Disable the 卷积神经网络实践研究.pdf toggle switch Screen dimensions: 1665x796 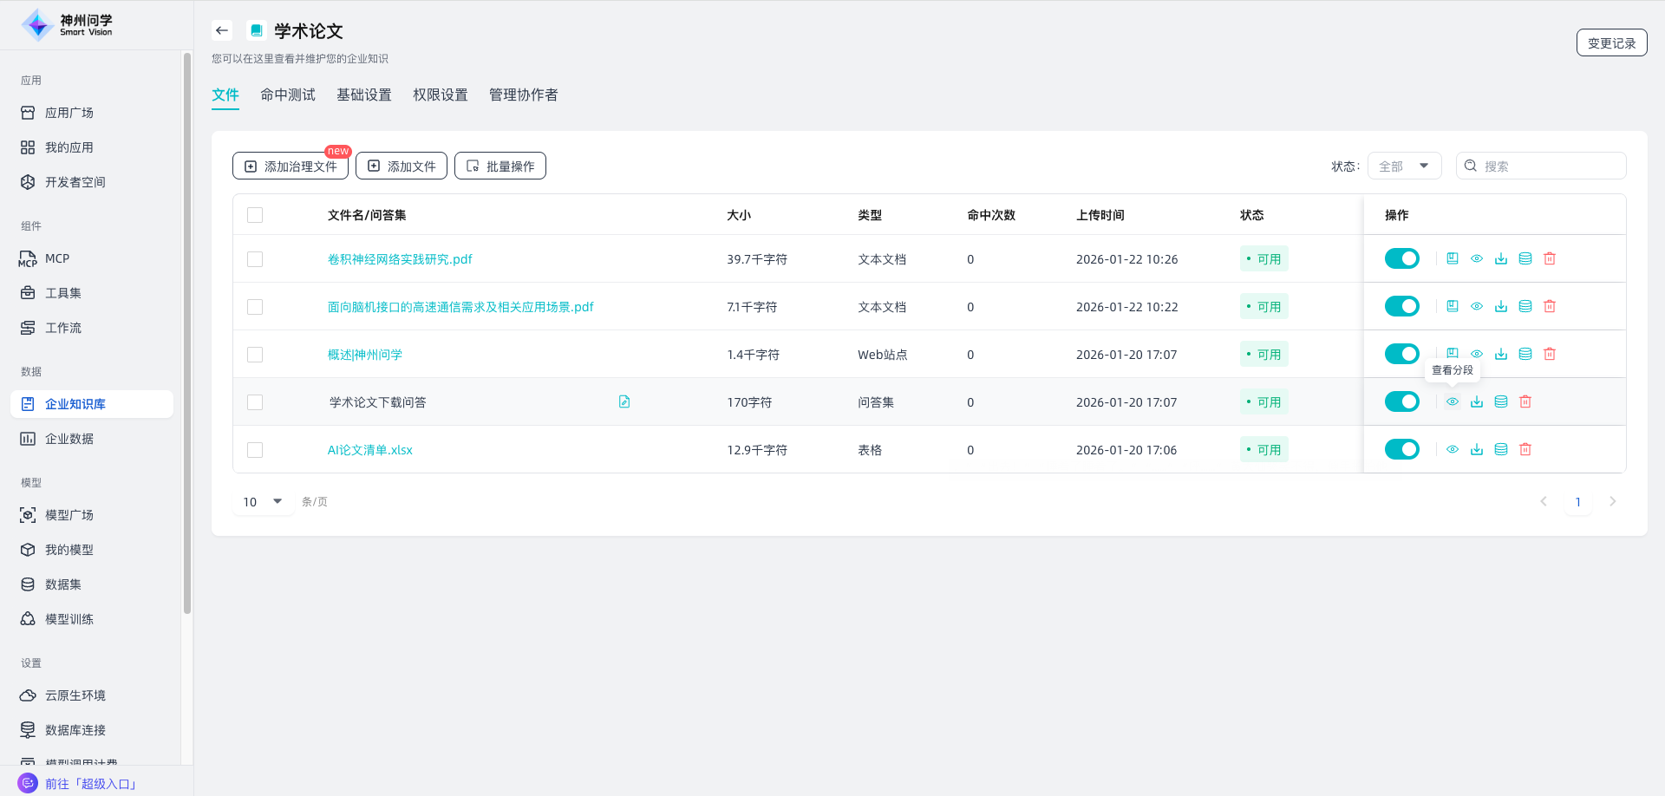[1401, 258]
